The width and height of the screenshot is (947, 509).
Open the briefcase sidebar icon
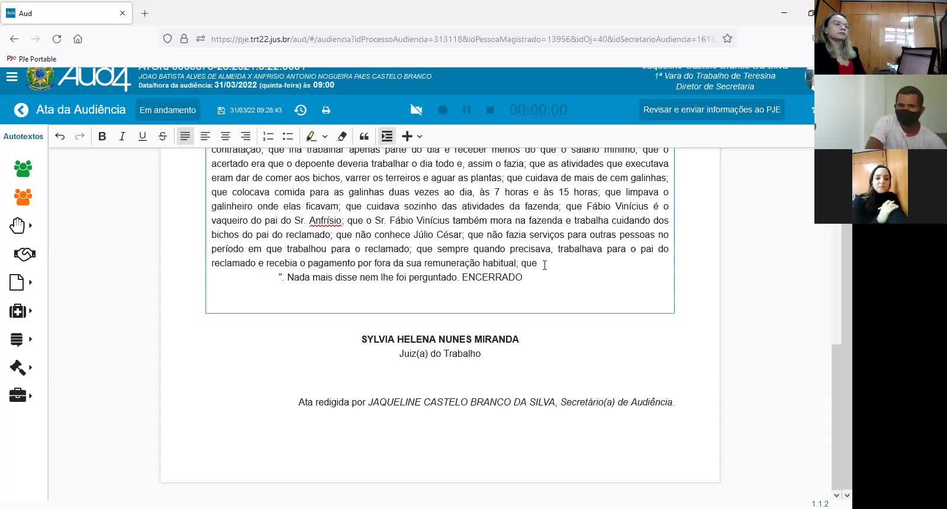coord(18,395)
